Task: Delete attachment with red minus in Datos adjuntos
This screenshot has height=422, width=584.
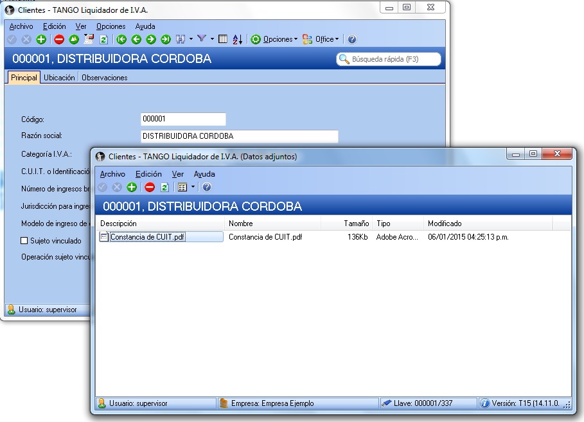Action: click(150, 188)
